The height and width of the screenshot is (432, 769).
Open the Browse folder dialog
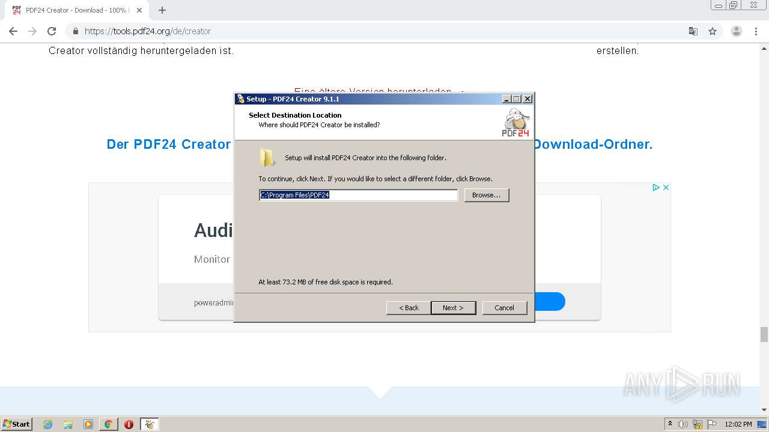486,195
